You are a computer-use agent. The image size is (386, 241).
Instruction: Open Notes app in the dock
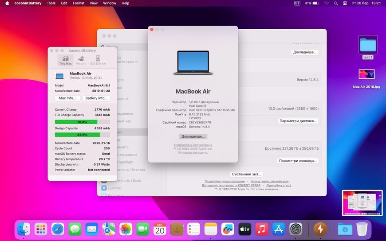[x=211, y=229]
